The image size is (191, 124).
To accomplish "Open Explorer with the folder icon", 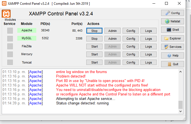I will pyautogui.click(x=173, y=38).
